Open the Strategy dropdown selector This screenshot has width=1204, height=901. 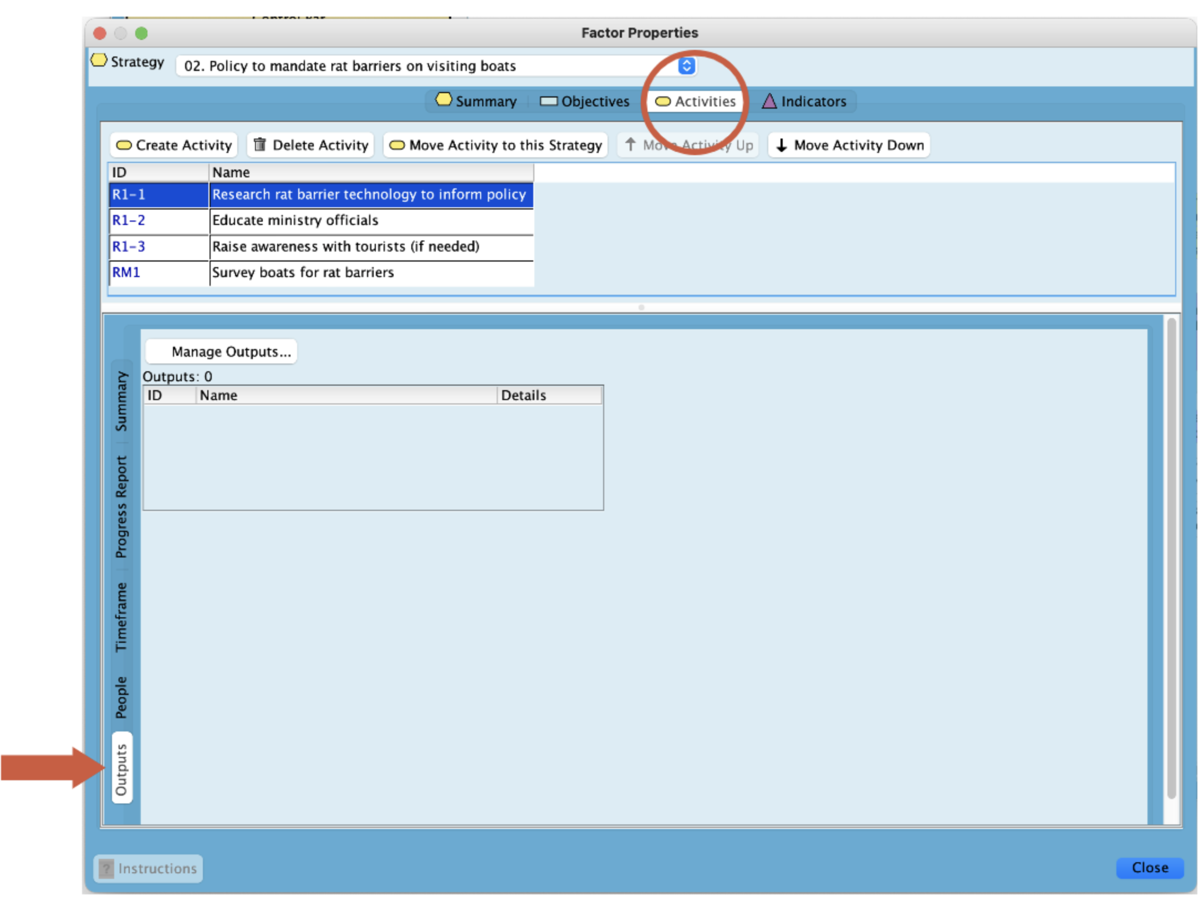[x=686, y=66]
